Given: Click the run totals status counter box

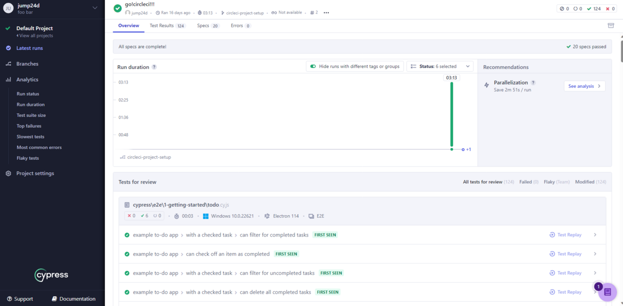Looking at the screenshot, I should [x=586, y=9].
